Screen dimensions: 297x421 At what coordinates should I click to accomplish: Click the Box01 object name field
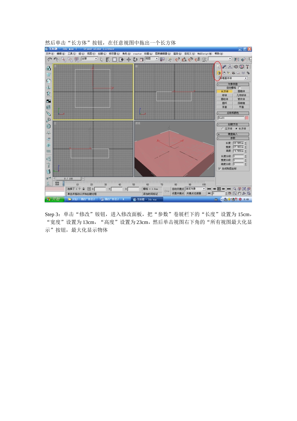pyautogui.click(x=231, y=118)
